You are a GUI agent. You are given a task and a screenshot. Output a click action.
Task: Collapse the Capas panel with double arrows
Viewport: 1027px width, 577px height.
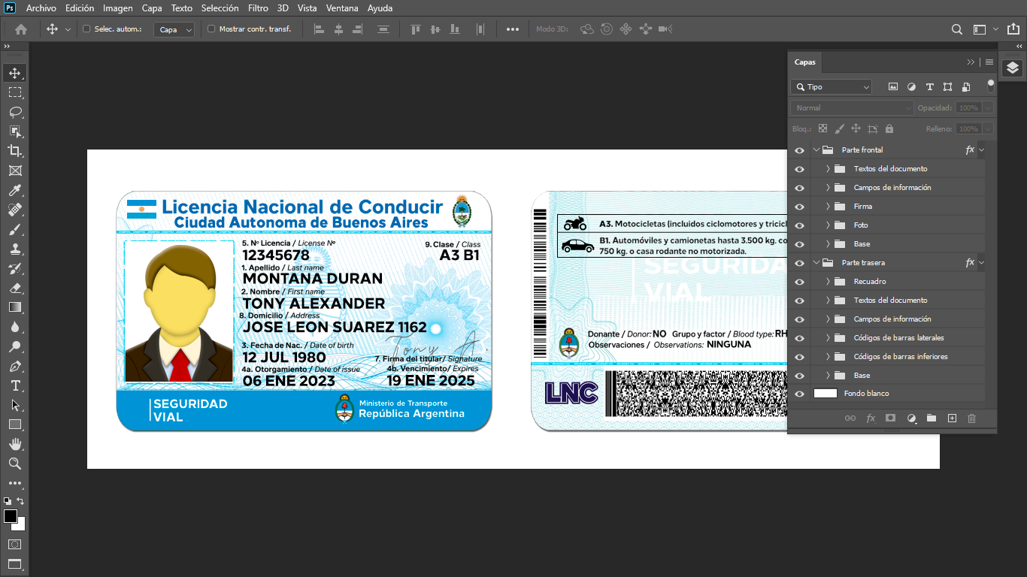click(x=971, y=62)
